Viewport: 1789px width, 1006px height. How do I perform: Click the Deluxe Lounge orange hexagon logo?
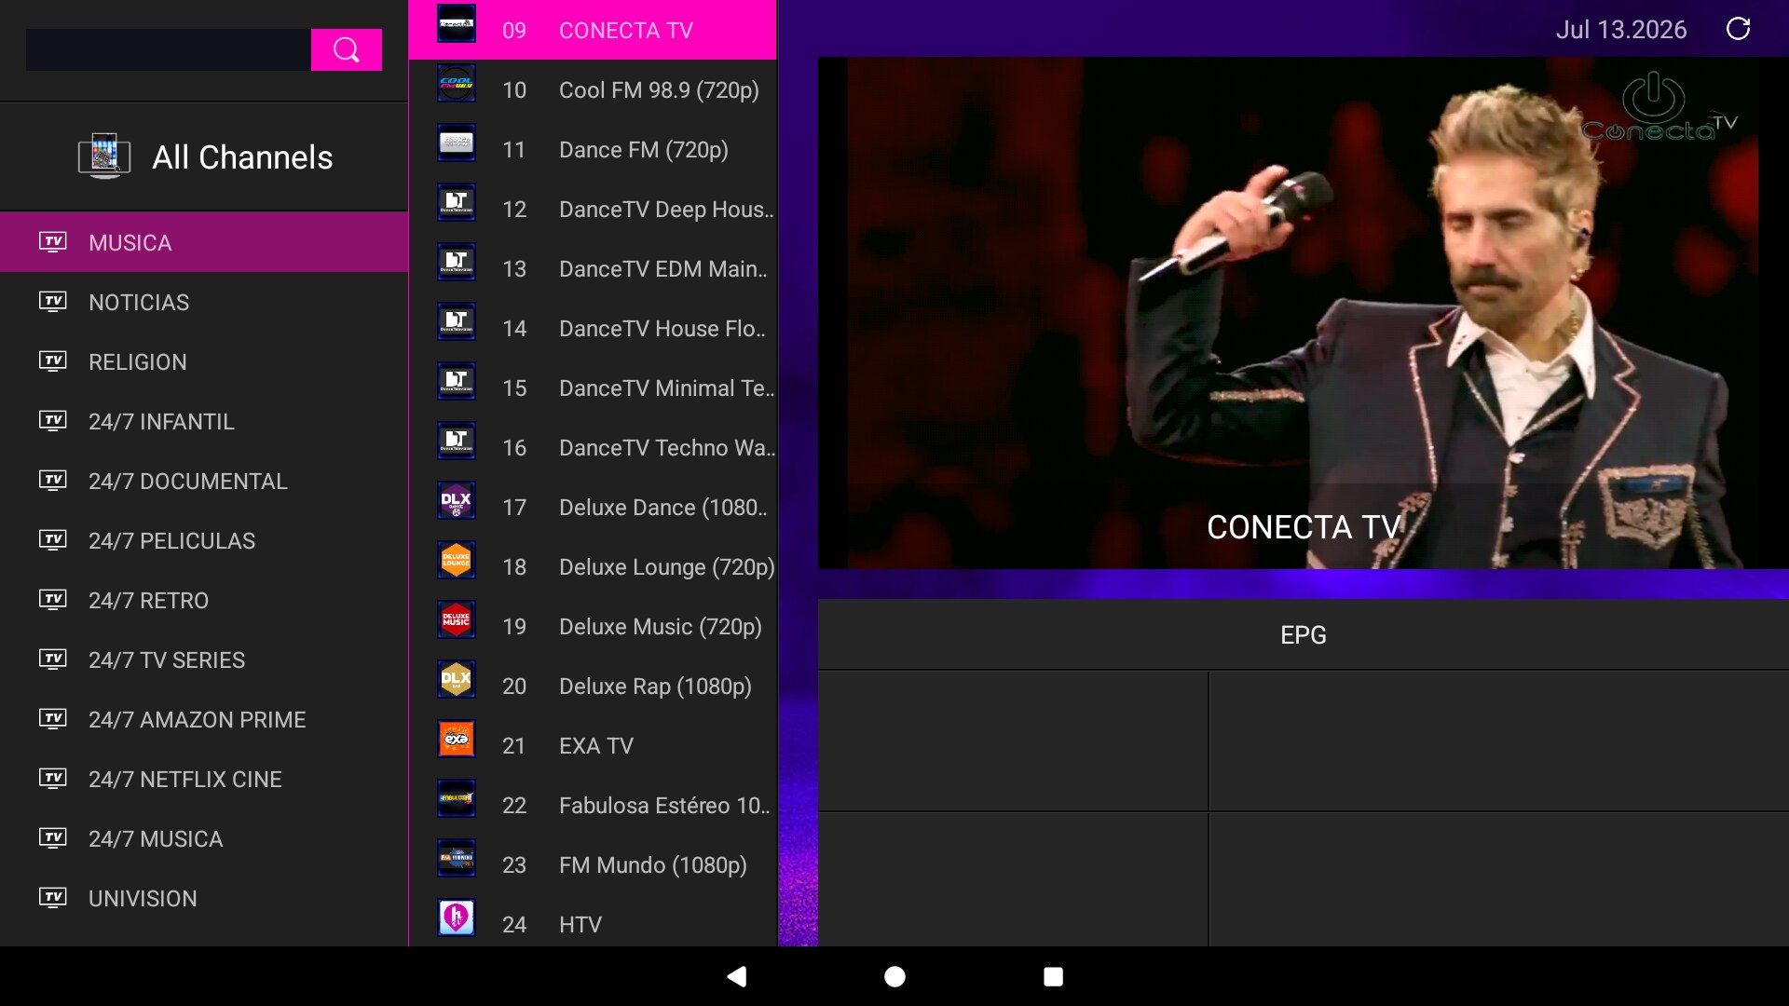(x=457, y=561)
